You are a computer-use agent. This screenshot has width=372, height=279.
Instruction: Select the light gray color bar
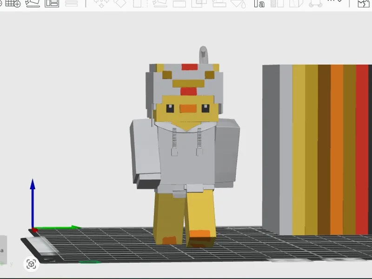pos(286,149)
